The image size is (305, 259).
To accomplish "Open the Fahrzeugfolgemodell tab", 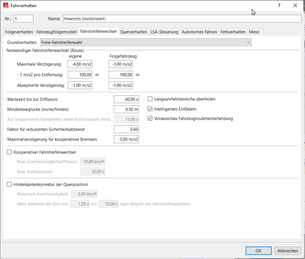I will 56,32.
